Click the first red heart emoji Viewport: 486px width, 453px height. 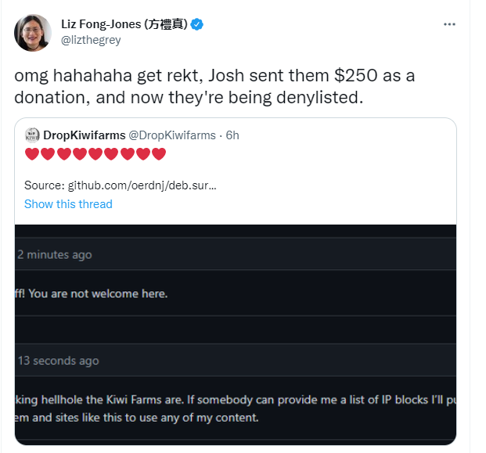tap(32, 154)
